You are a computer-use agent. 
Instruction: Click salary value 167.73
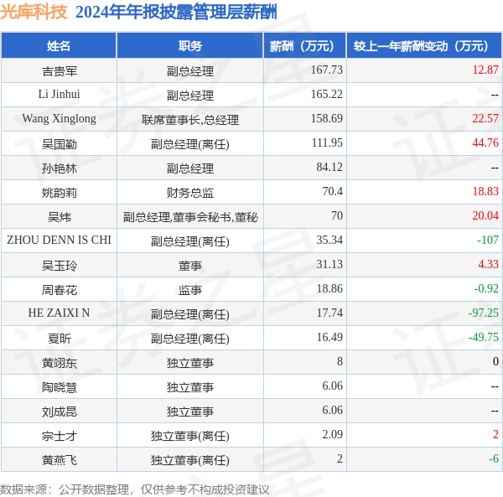[327, 70]
